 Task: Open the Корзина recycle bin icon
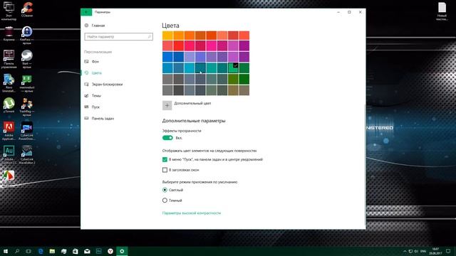tap(9, 33)
